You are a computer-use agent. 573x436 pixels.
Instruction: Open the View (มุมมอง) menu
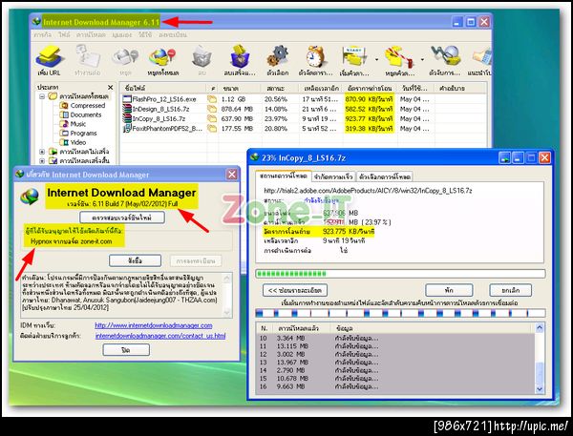pyautogui.click(x=122, y=34)
